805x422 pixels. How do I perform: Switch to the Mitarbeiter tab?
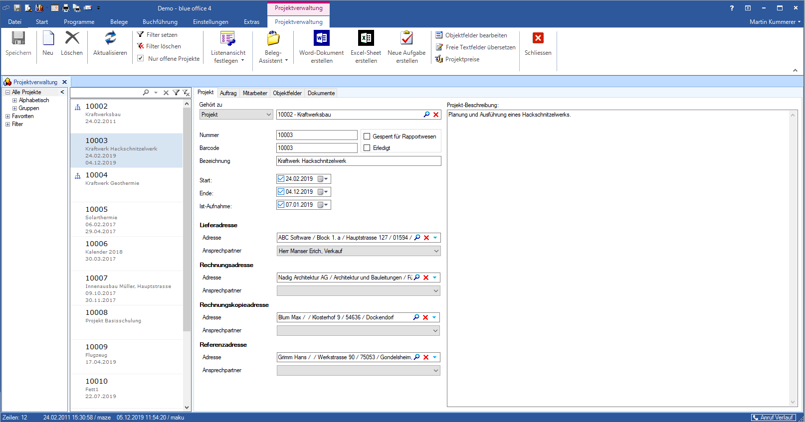pos(255,93)
